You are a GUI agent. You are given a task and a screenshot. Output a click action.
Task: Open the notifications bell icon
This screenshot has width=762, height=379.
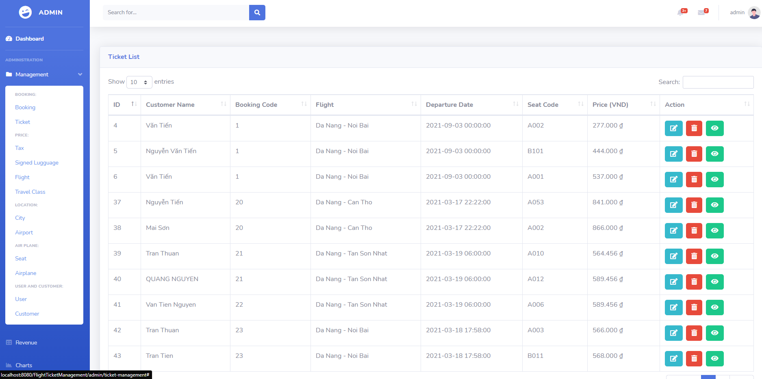click(681, 12)
